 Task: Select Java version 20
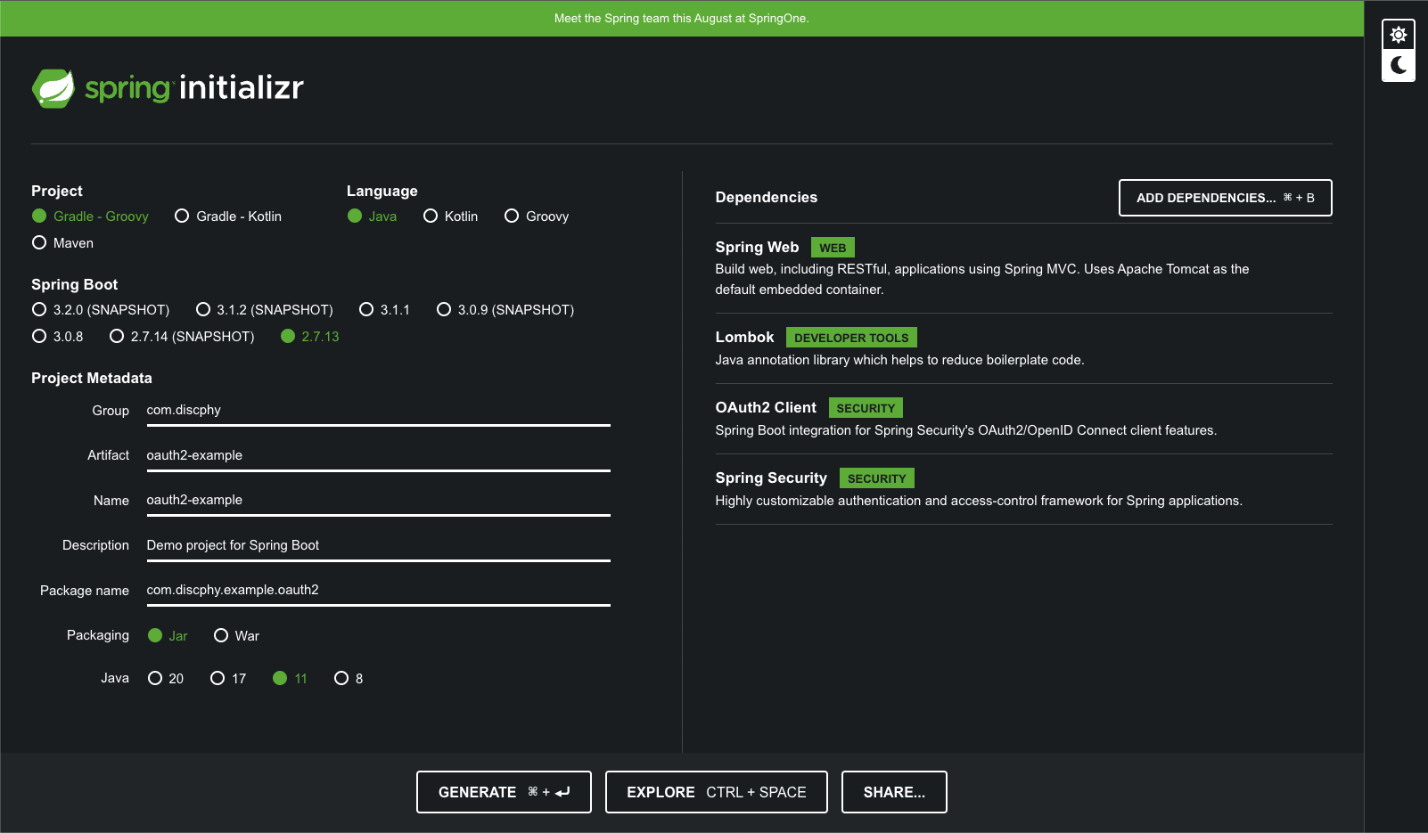[x=166, y=679]
